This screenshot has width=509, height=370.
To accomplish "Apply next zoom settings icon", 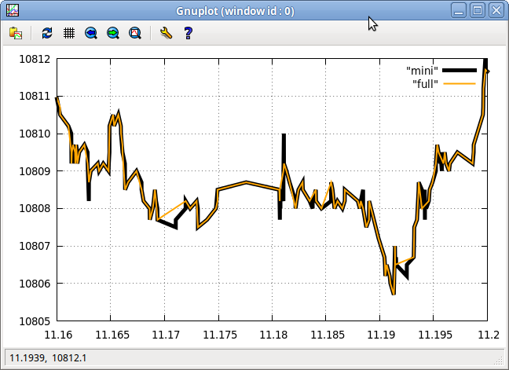I will pyautogui.click(x=113, y=33).
